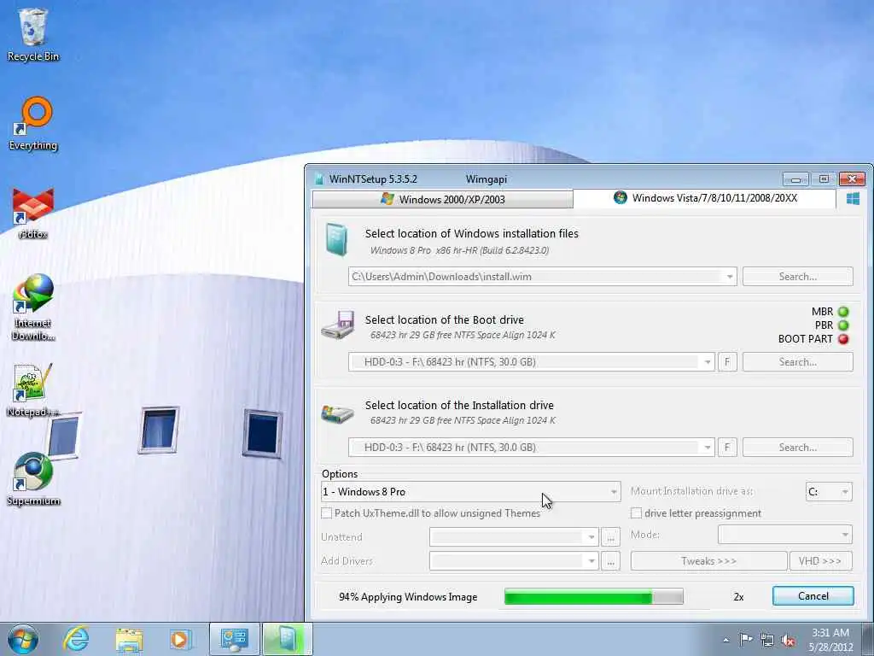Viewport: 874px width, 656px height.
Task: Click the Wimgapi label in title bar
Action: [486, 179]
